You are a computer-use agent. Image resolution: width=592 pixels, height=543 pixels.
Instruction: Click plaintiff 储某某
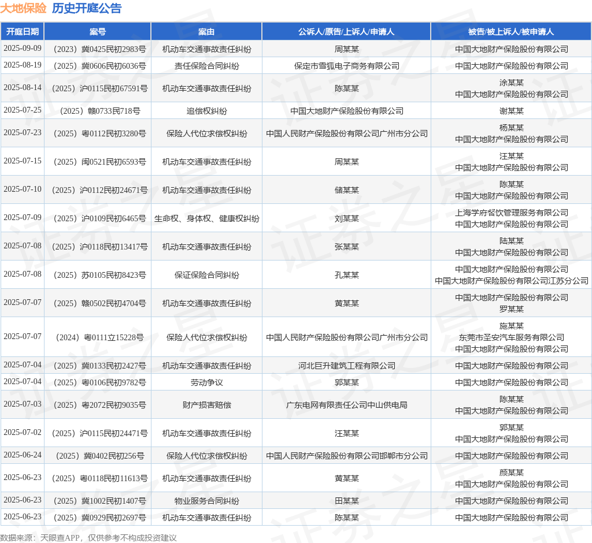click(x=347, y=190)
